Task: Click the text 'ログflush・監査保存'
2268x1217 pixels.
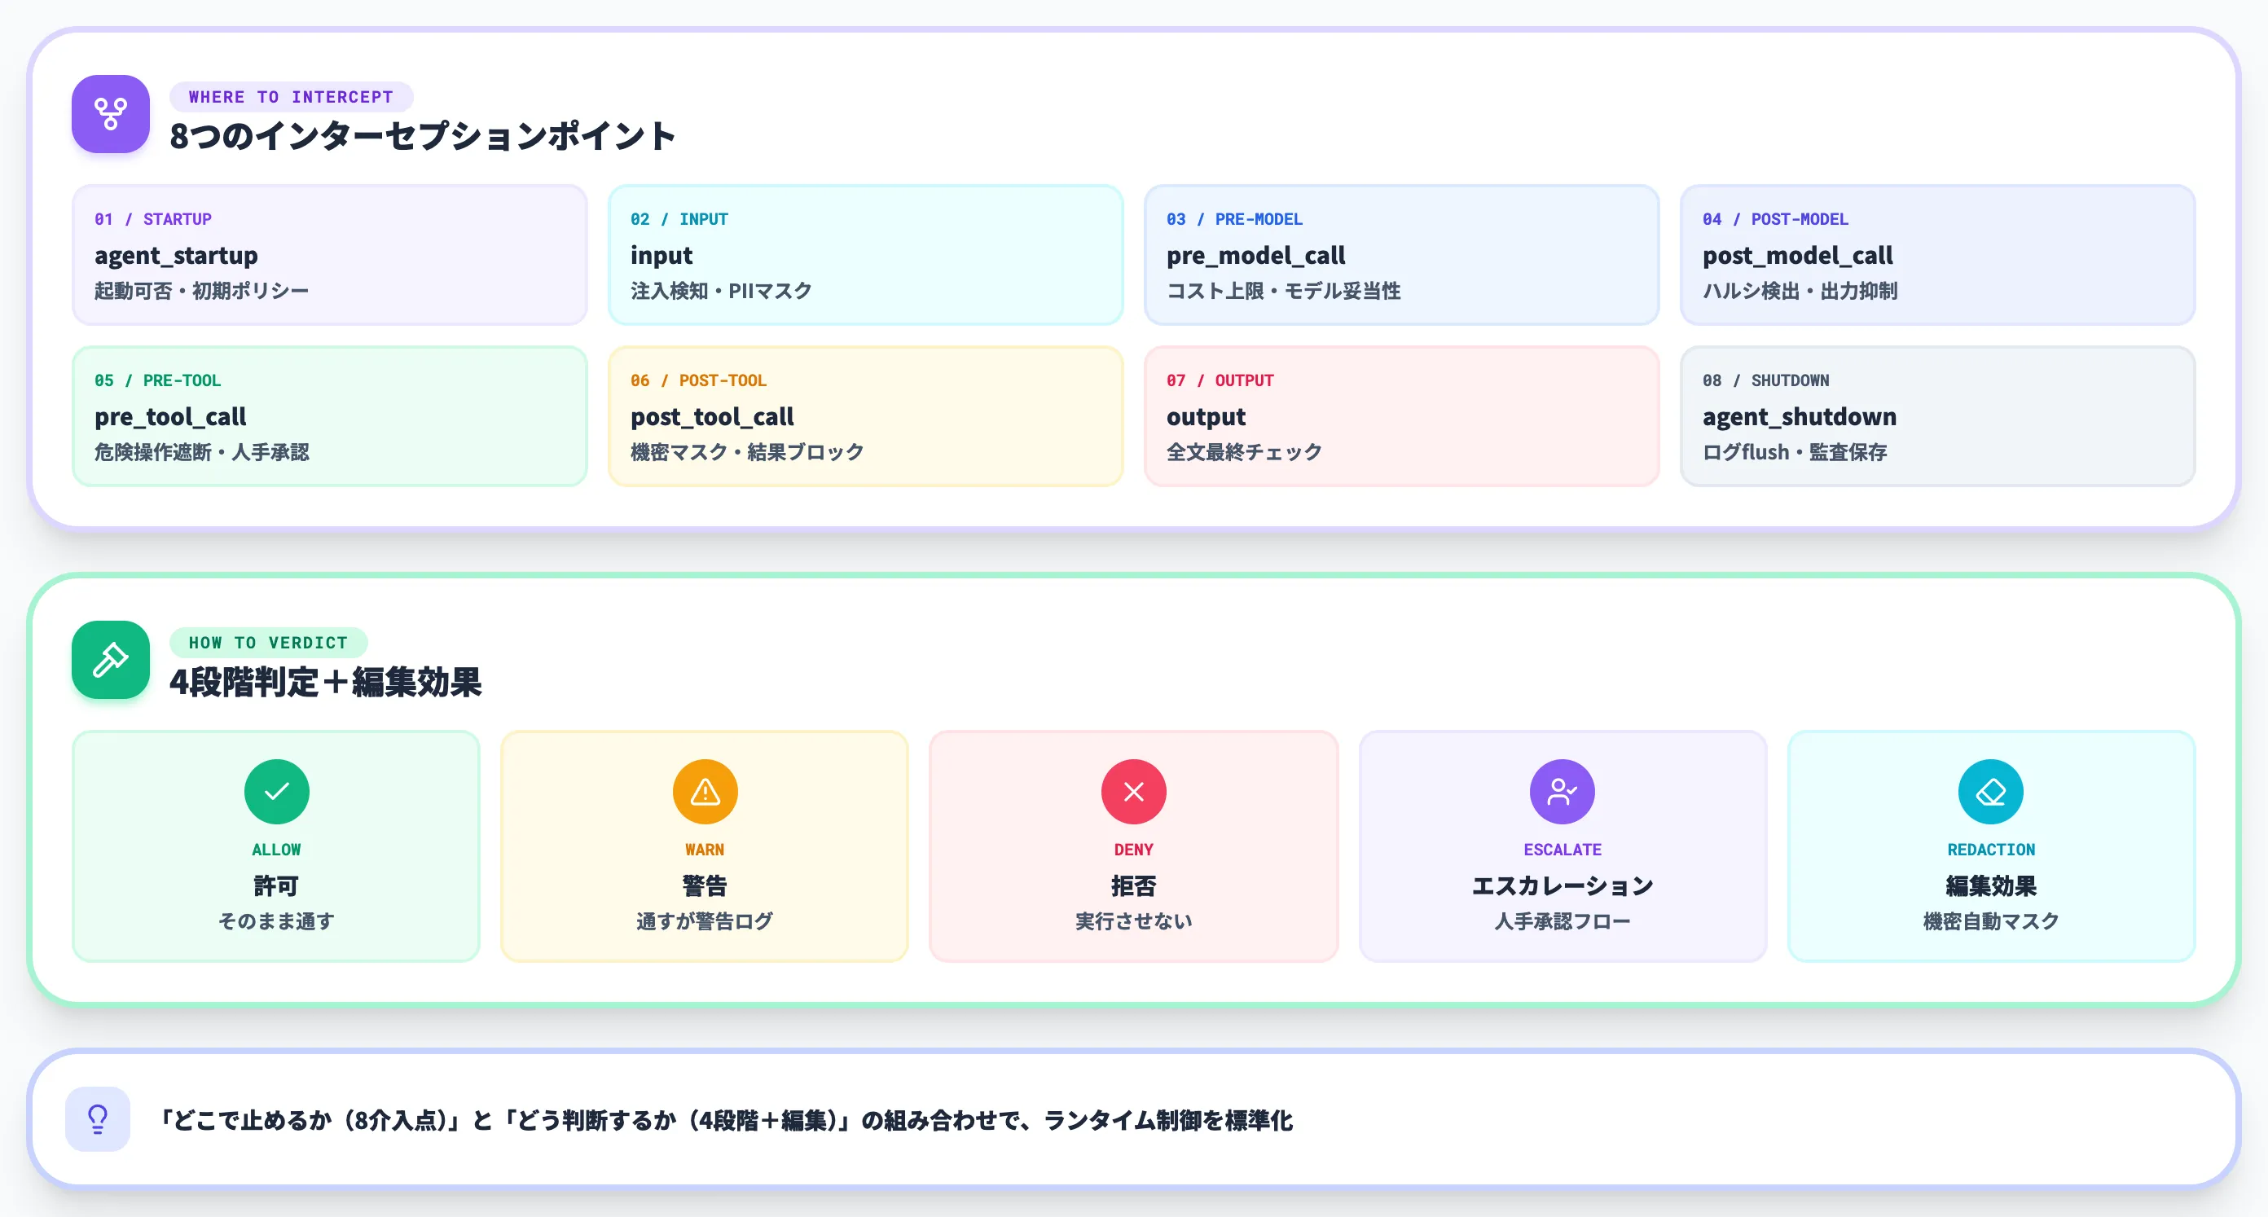Action: (x=1795, y=452)
